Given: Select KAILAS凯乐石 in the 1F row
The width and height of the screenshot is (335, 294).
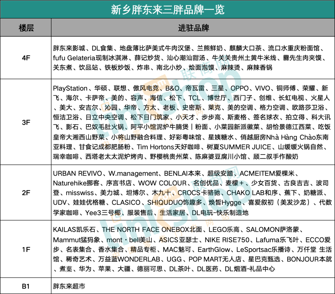Looking at the screenshot, I should point(73,230).
